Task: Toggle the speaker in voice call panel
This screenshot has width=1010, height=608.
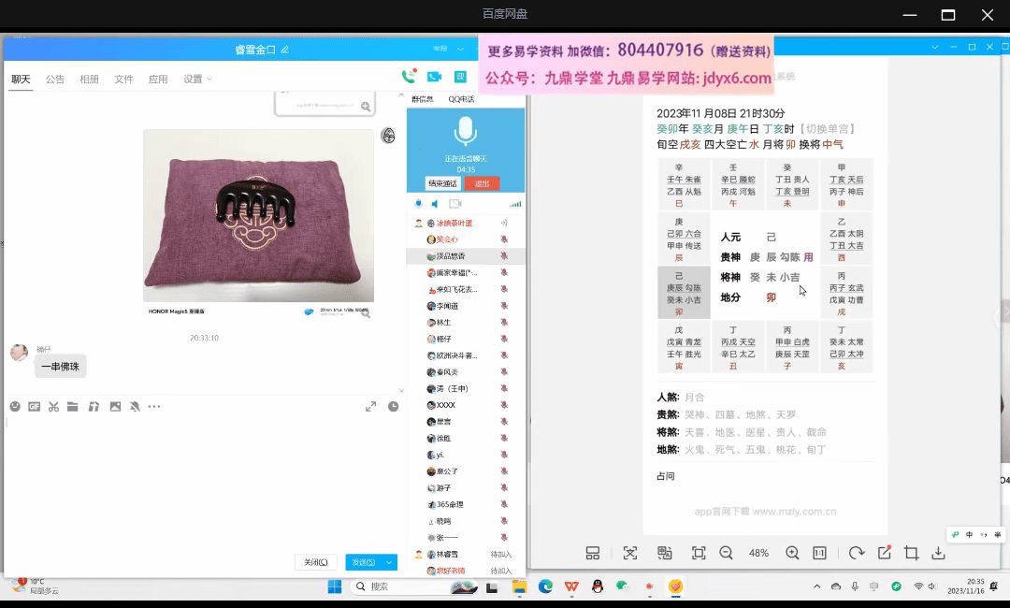Action: [434, 204]
